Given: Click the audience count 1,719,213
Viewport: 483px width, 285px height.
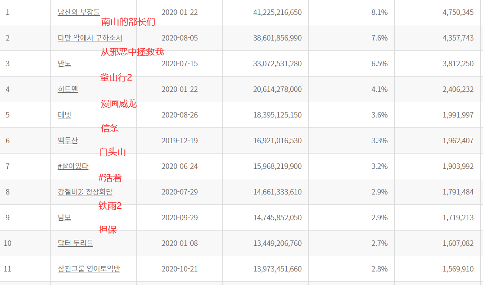Looking at the screenshot, I should (458, 217).
